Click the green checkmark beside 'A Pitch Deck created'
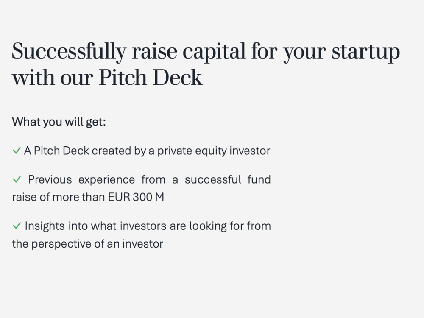 [x=17, y=151]
